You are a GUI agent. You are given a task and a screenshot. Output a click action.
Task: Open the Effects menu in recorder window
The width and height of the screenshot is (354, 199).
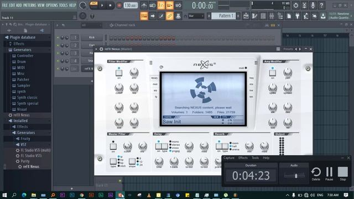(243, 158)
